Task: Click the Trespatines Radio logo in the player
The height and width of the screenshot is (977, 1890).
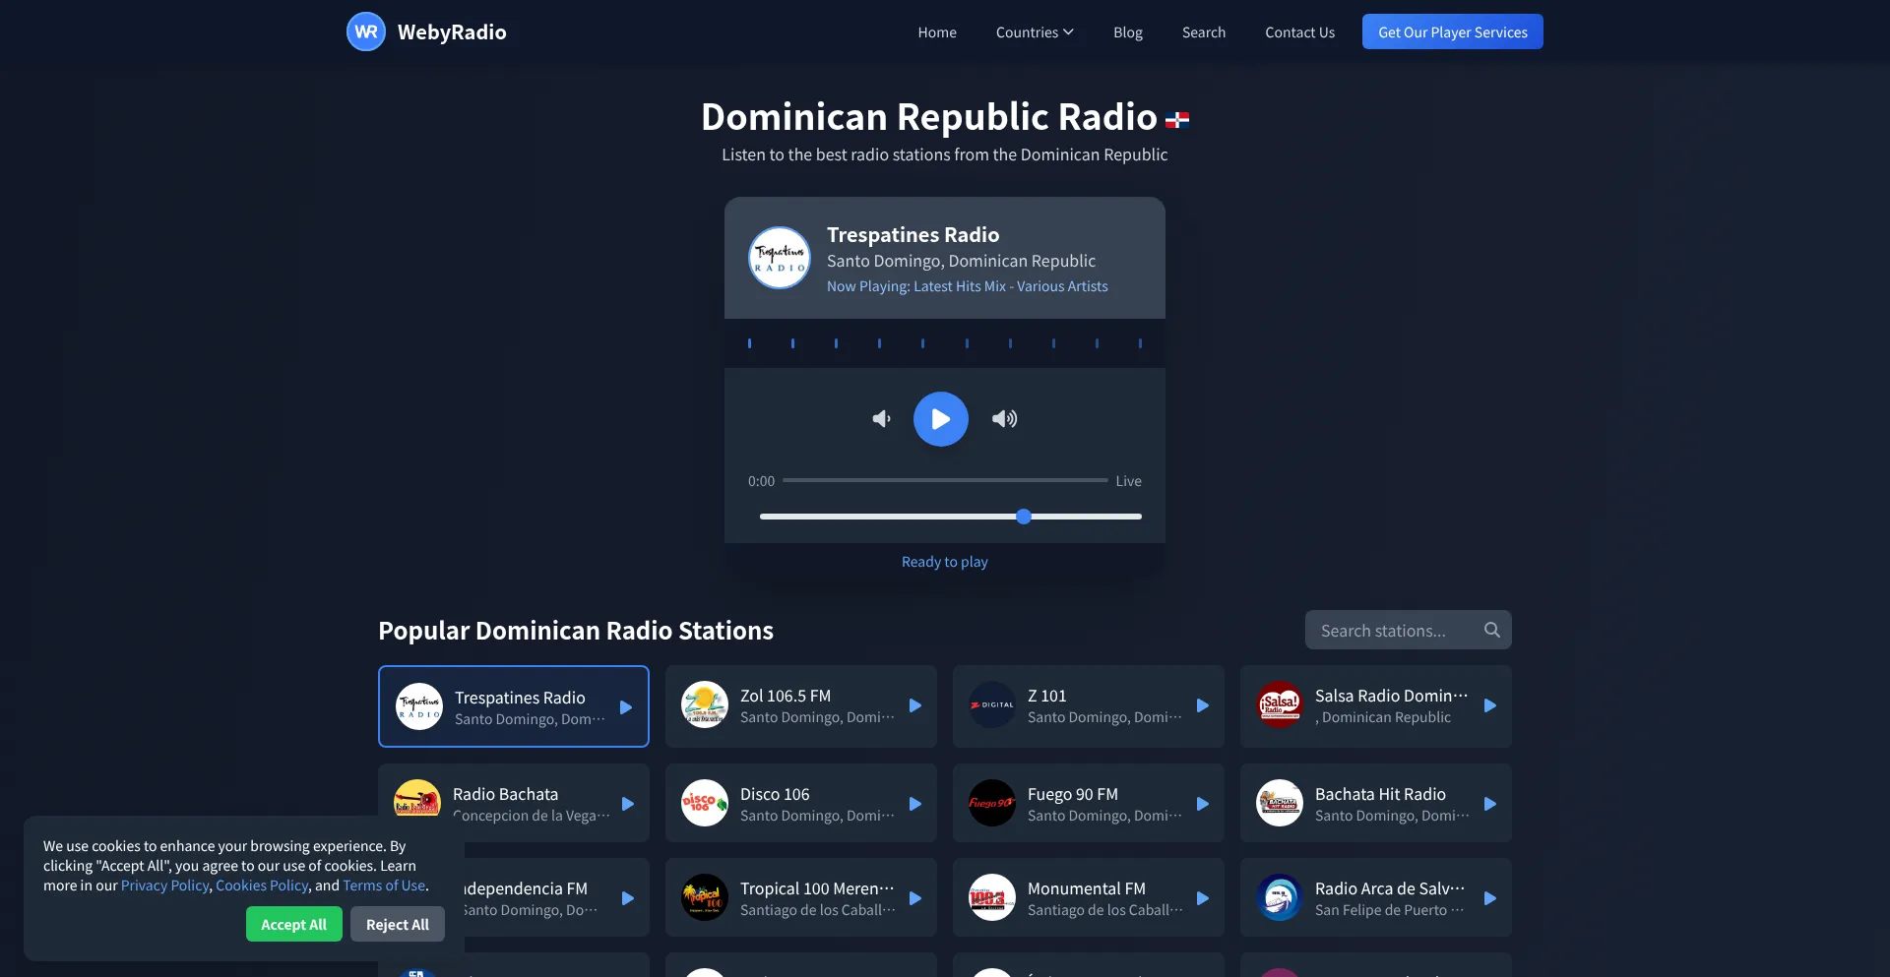Action: 780,258
